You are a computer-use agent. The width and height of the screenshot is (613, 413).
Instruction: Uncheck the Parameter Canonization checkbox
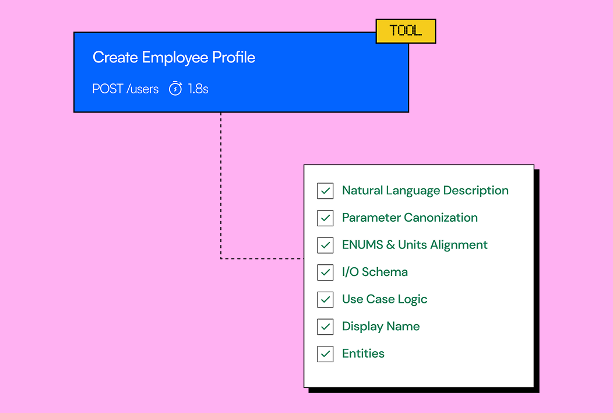[325, 218]
